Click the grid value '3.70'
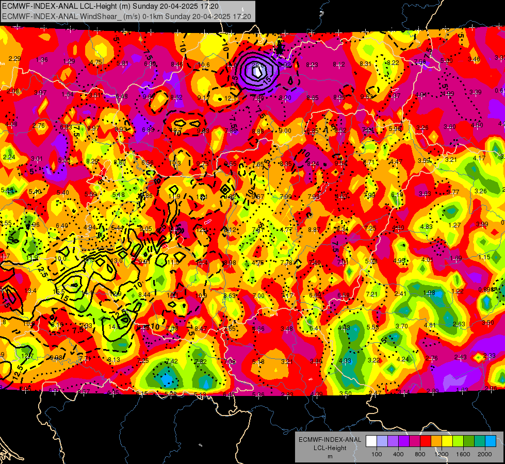The image size is (505, 464). [x=402, y=326]
